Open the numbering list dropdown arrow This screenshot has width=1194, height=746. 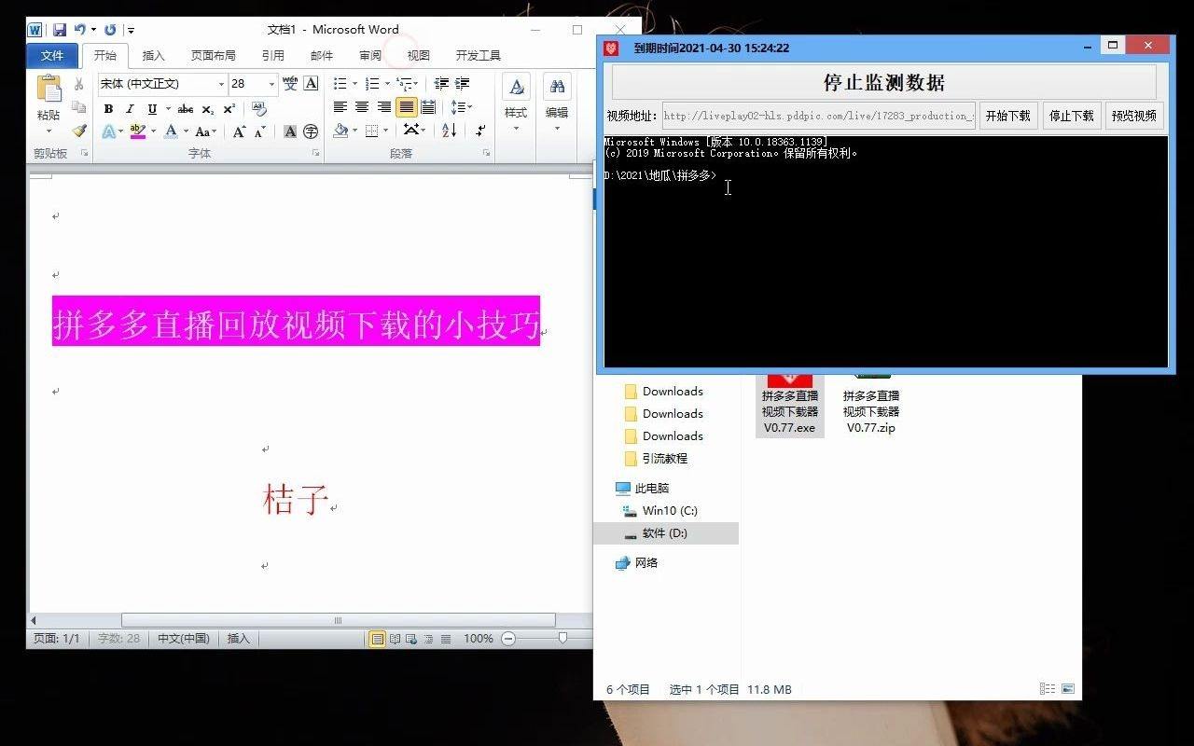(387, 84)
